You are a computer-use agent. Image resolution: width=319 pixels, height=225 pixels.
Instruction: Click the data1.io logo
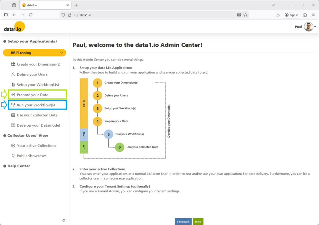pyautogui.click(x=14, y=27)
